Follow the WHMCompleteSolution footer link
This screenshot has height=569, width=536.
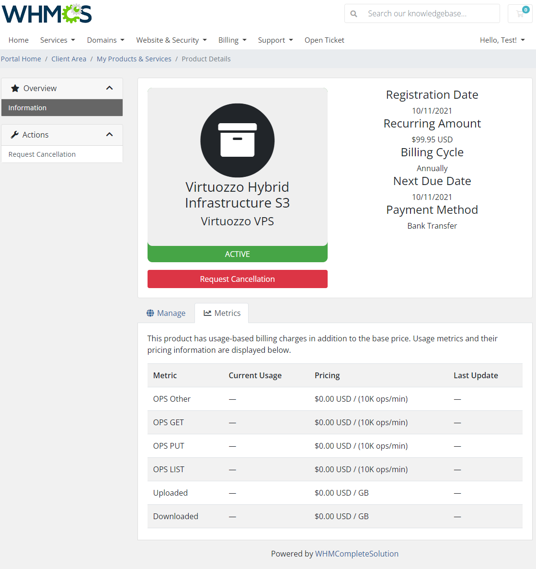coord(356,553)
